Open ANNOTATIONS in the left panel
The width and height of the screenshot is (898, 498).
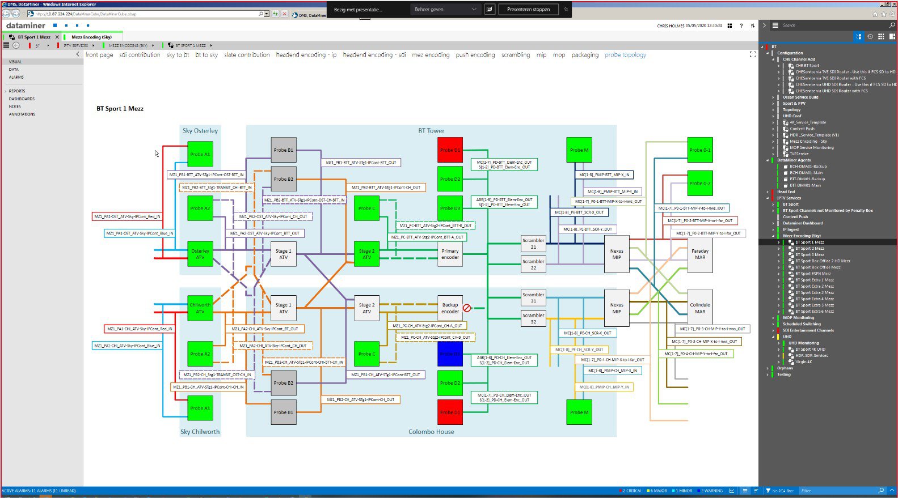22,114
